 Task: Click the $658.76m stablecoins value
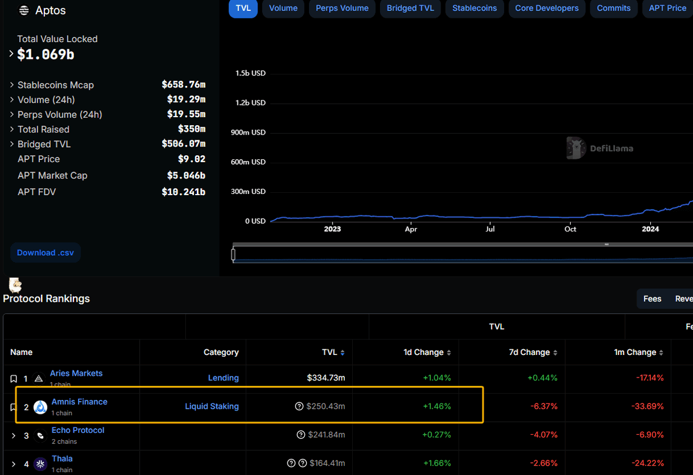(184, 85)
